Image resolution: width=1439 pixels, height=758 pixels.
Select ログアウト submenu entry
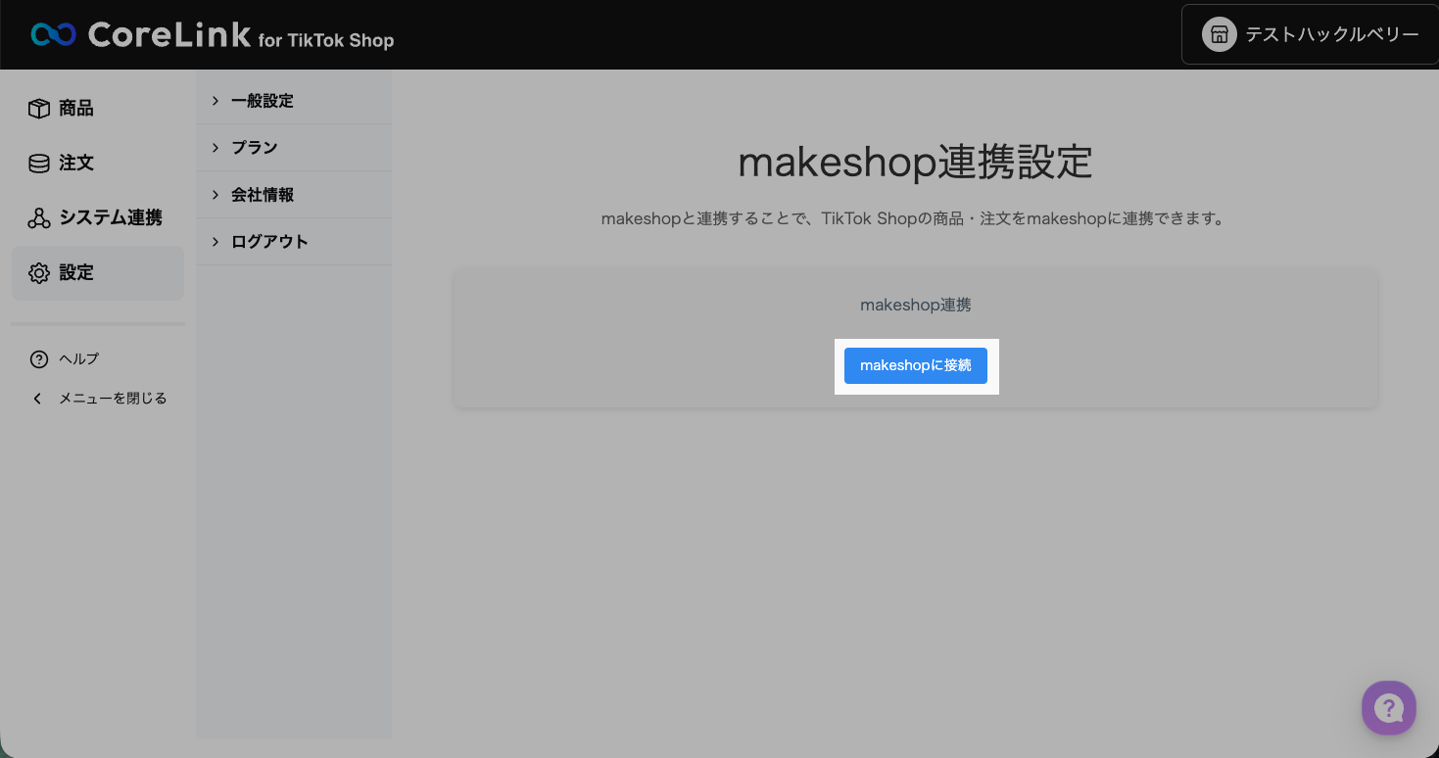294,242
